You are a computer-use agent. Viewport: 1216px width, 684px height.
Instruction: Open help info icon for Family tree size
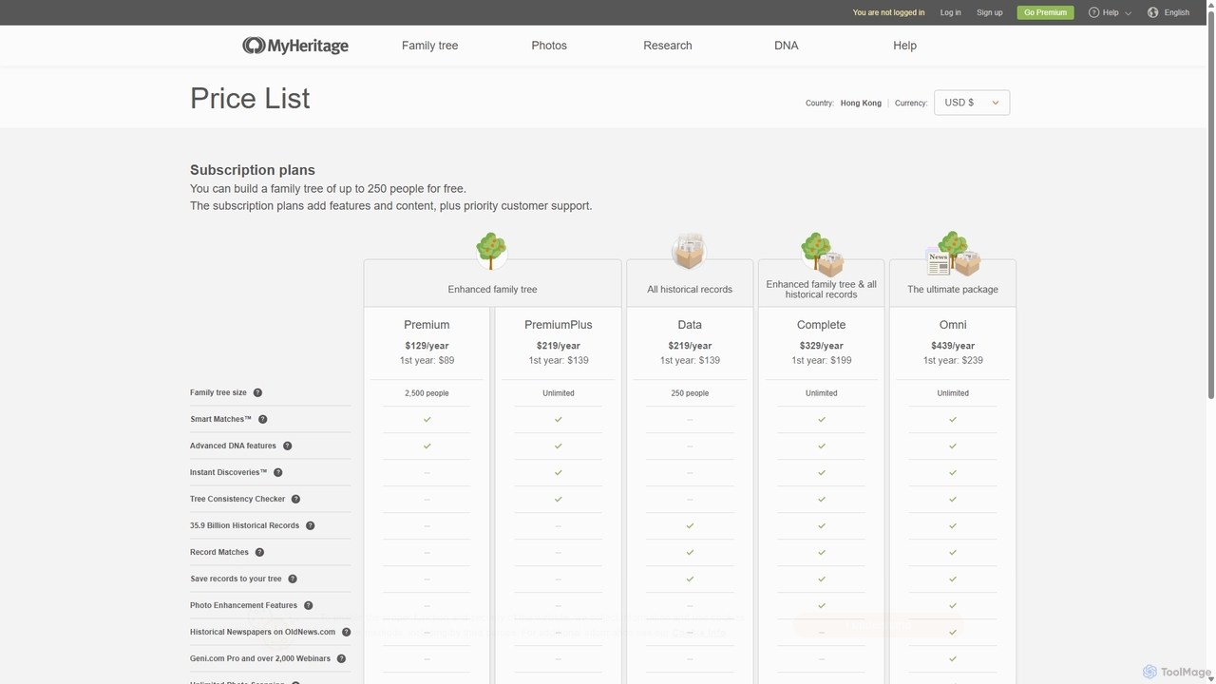point(257,392)
